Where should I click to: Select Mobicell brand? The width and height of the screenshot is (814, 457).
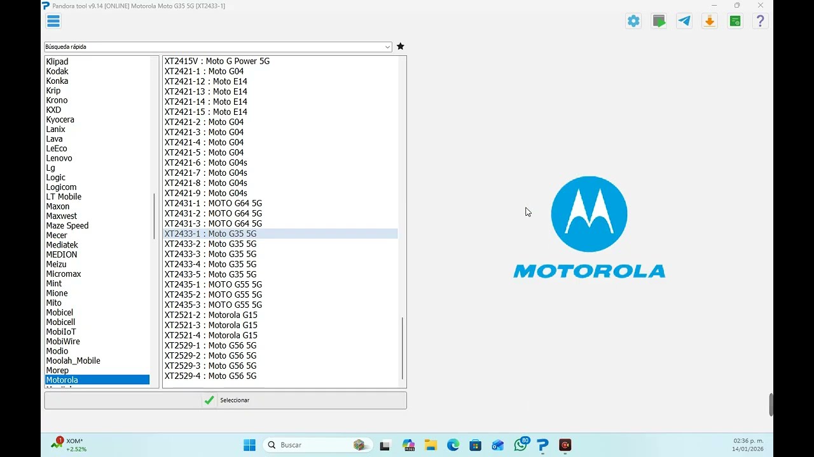[x=60, y=322]
